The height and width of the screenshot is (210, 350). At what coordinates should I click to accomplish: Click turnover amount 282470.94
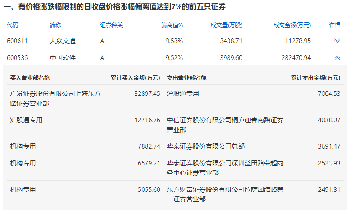coord(296,58)
